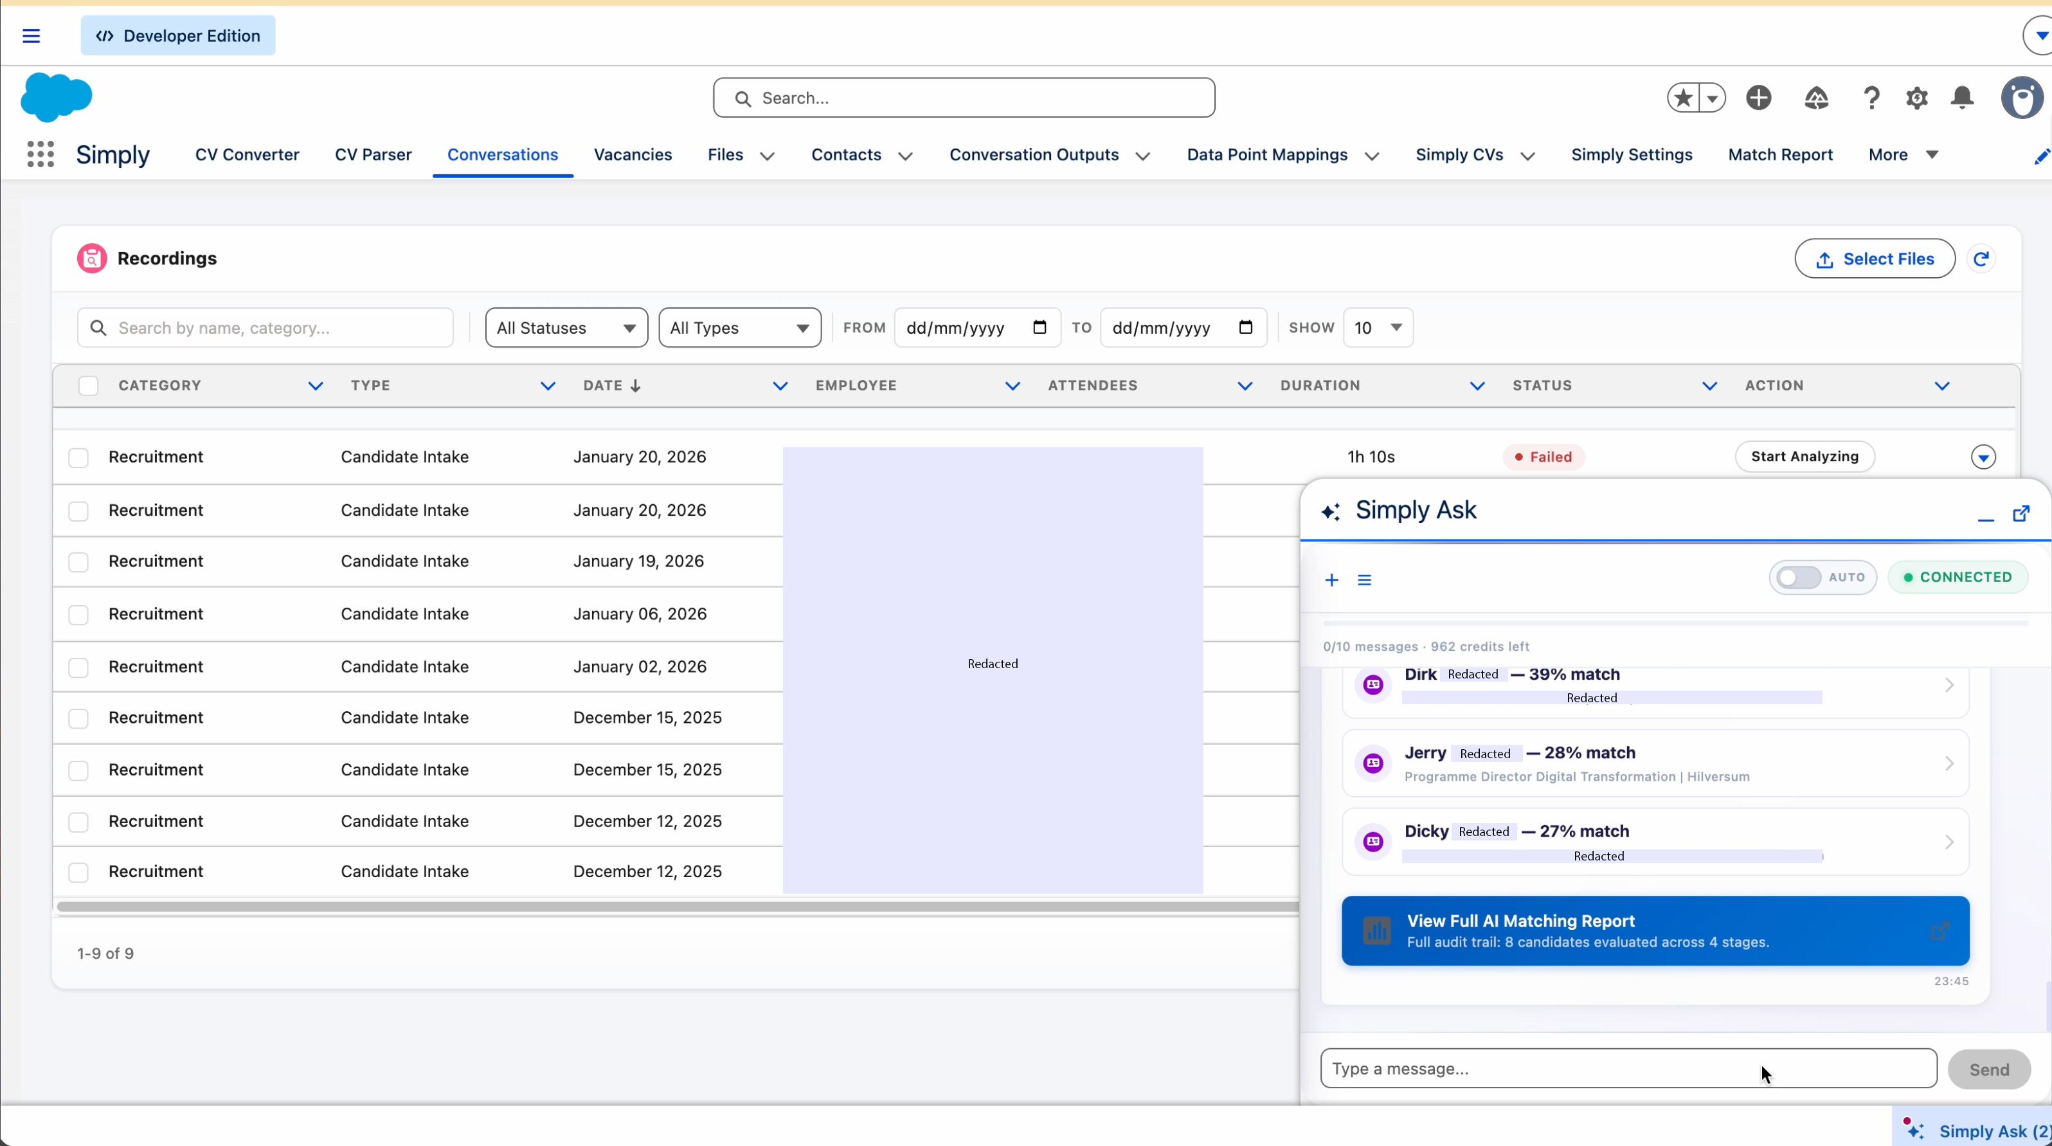Image resolution: width=2052 pixels, height=1146 pixels.
Task: Open Simply Ask conversation list icon
Action: [1365, 580]
